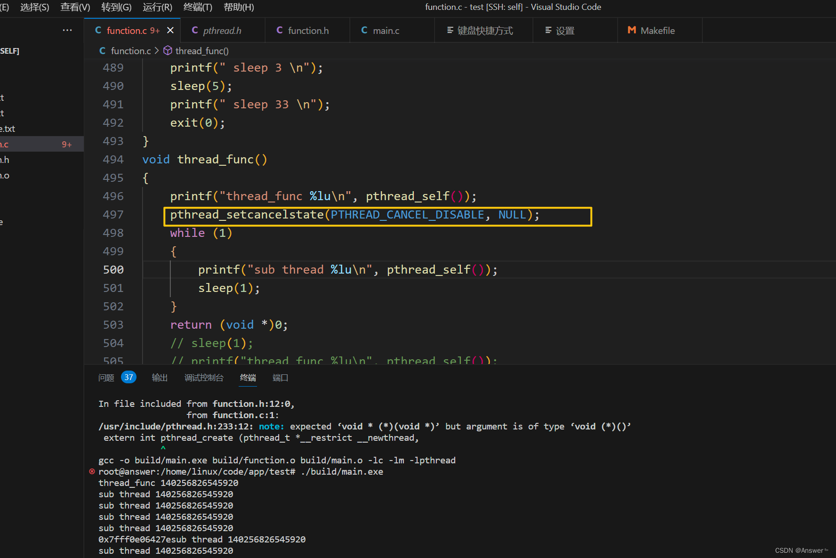The image size is (836, 558).
Task: Click the thread_func symbol cube icon in breadcrumb
Action: [168, 50]
